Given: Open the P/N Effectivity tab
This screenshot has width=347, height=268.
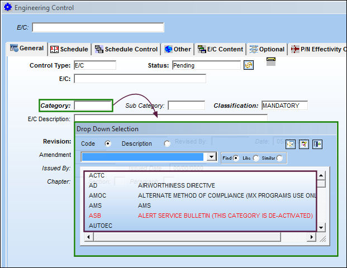Looking at the screenshot, I should (x=318, y=49).
